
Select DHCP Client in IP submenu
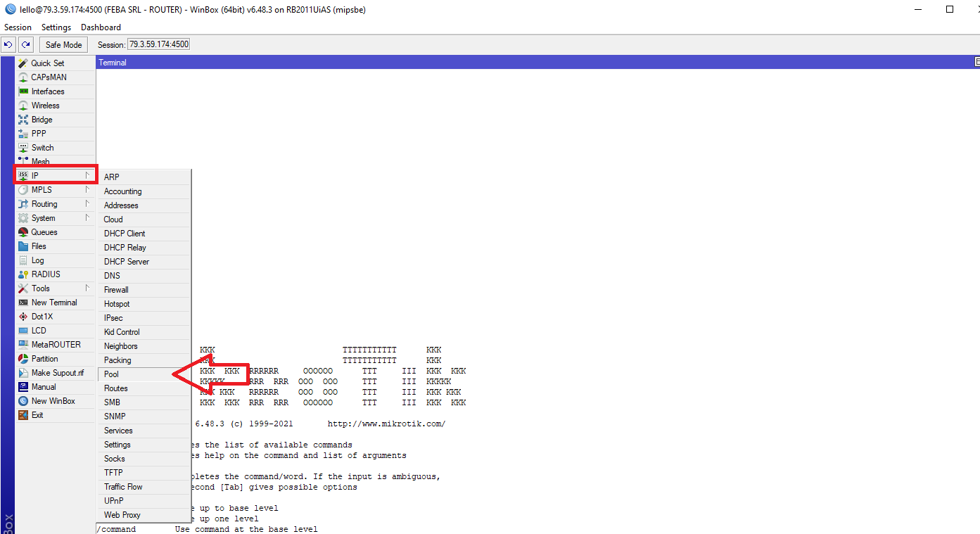point(144,234)
